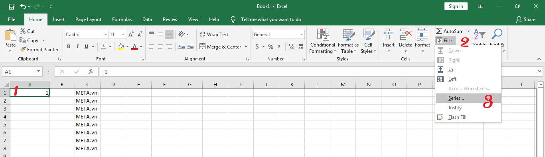Choose Left from Fill menu
This screenshot has height=157, width=545.
[468, 79]
